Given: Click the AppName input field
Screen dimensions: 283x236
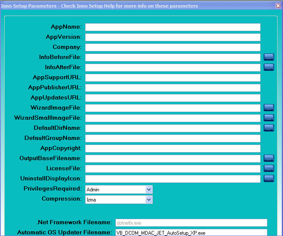Looking at the screenshot, I should 173,27.
